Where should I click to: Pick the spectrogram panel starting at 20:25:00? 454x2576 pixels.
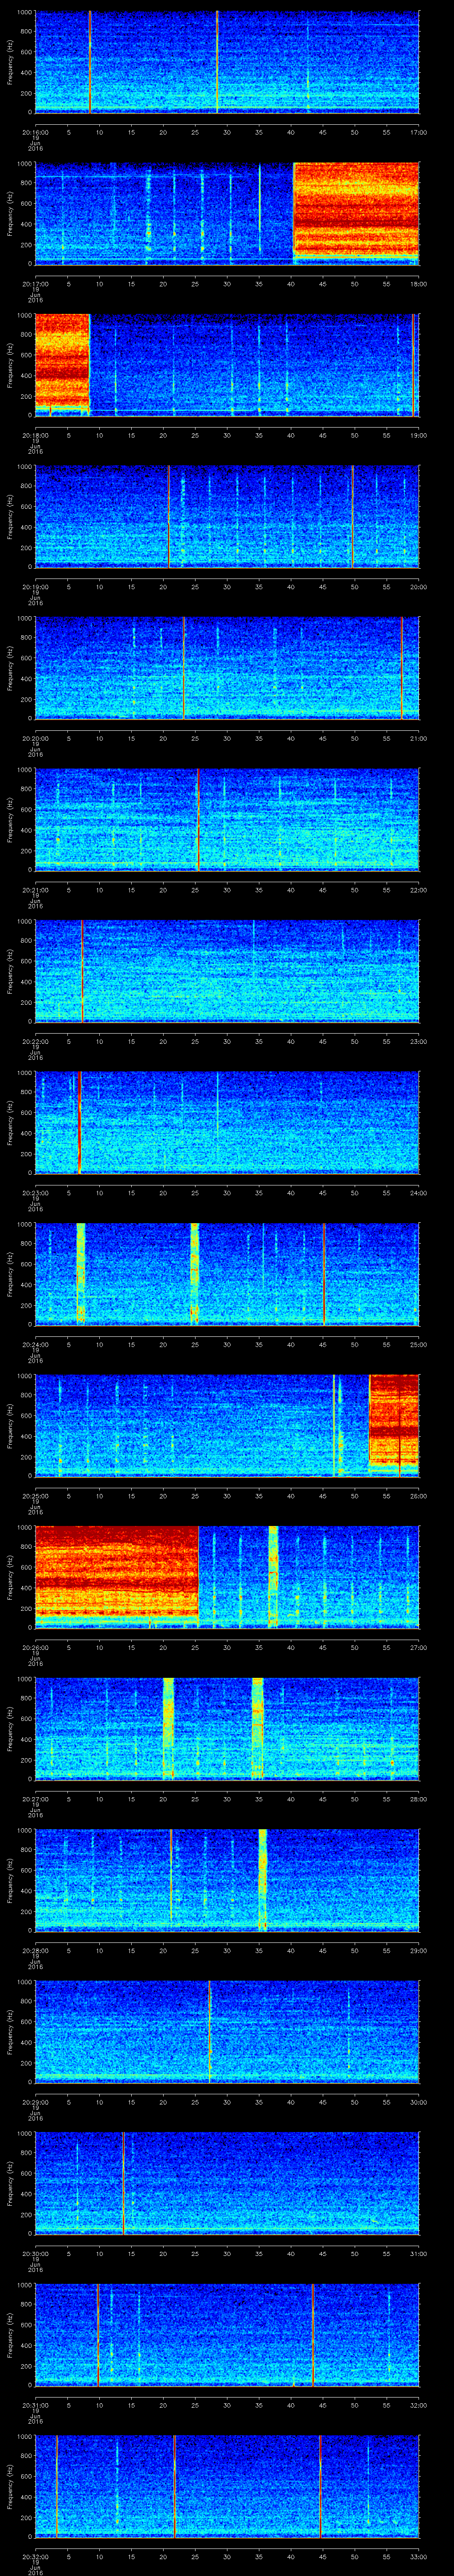[x=227, y=1426]
